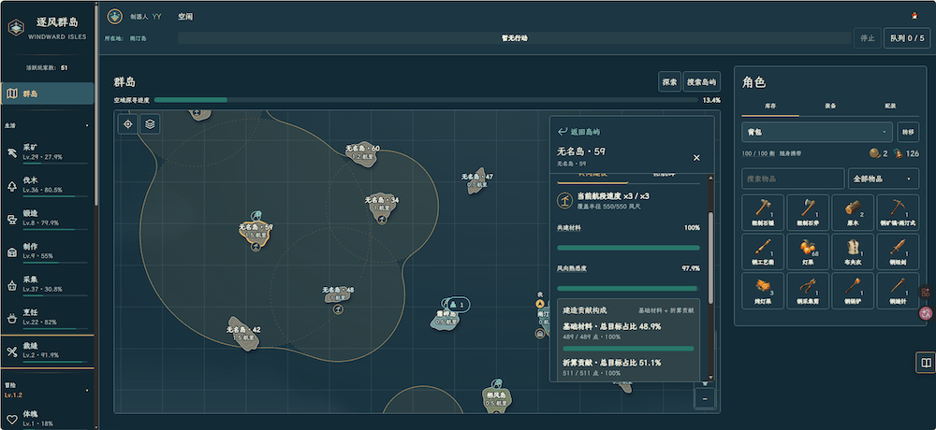Select the pickaxe item in inventory
936x430 pixels.
(898, 212)
